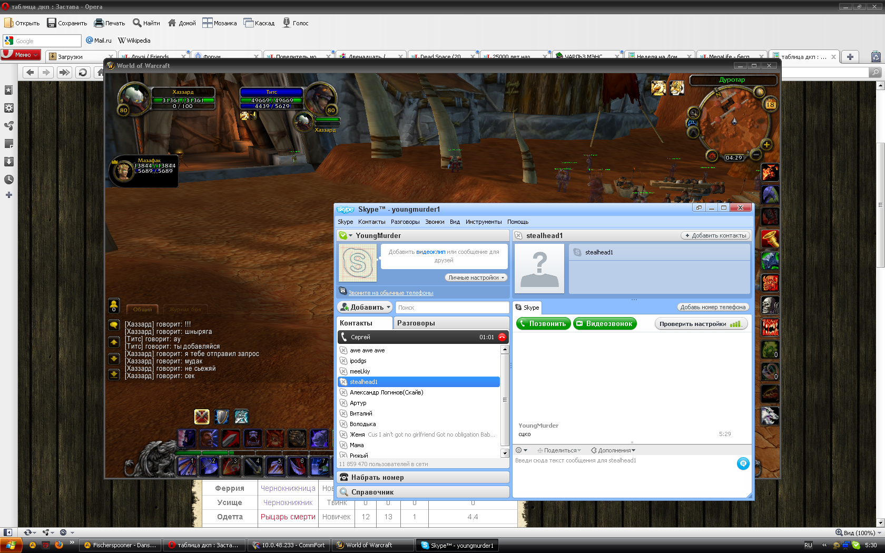Select contact Володька

click(x=418, y=424)
